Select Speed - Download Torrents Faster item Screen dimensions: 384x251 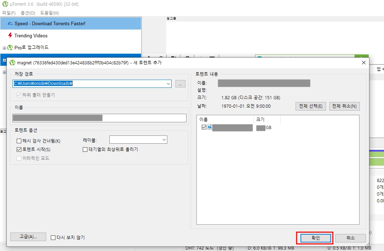(71, 23)
